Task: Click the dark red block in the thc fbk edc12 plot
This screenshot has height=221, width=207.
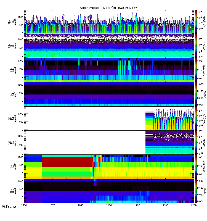Action: coord(66,162)
